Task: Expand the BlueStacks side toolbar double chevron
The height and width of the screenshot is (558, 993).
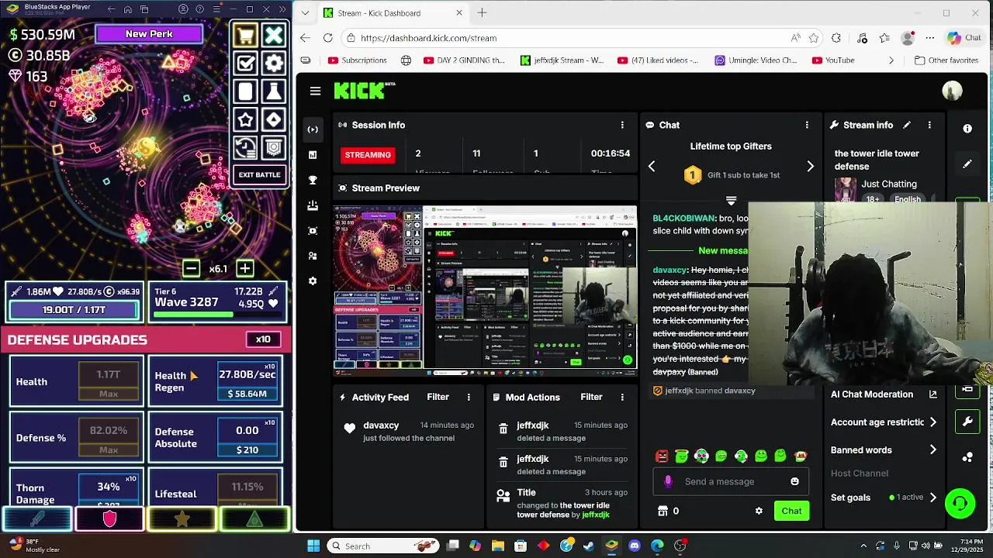Action: click(x=282, y=9)
